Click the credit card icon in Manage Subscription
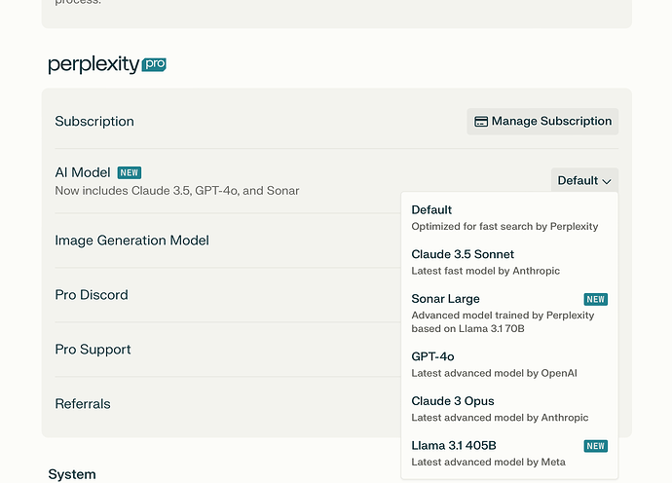This screenshot has height=483, width=672. [x=481, y=122]
